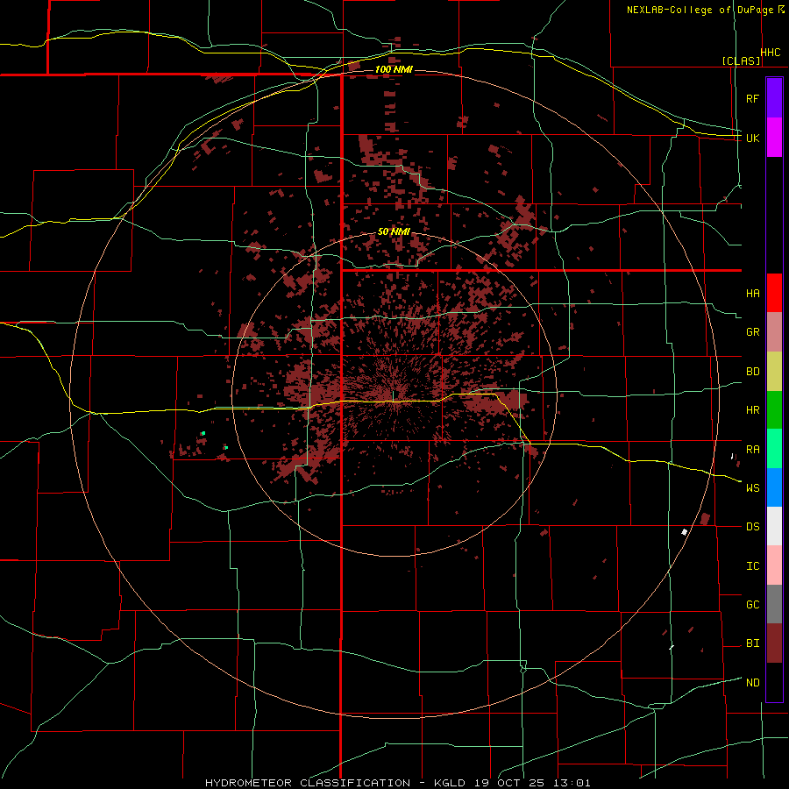Click the RF legend label
Screen dimensions: 789x789
(x=752, y=98)
